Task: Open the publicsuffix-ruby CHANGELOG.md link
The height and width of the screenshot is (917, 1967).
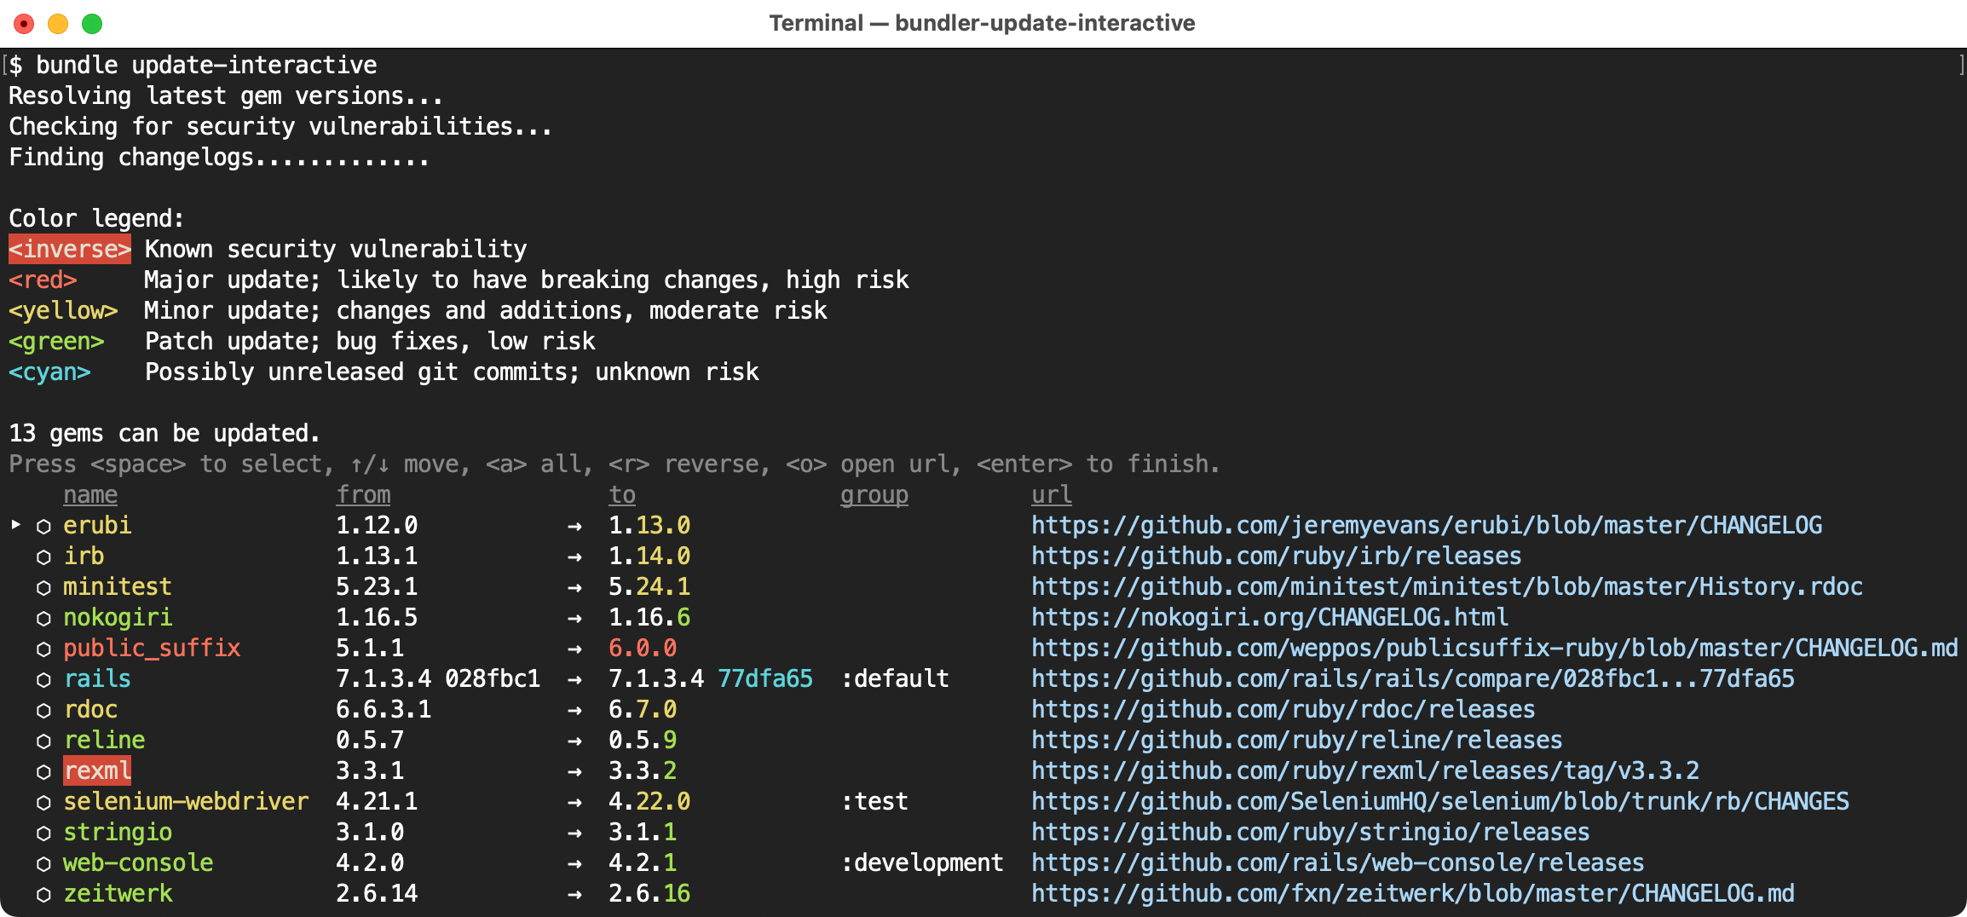Action: 1495,648
